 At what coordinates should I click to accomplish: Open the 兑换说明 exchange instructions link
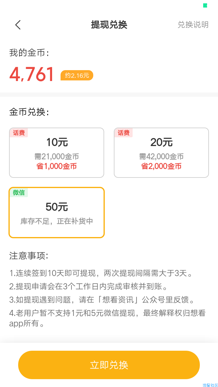click(193, 25)
